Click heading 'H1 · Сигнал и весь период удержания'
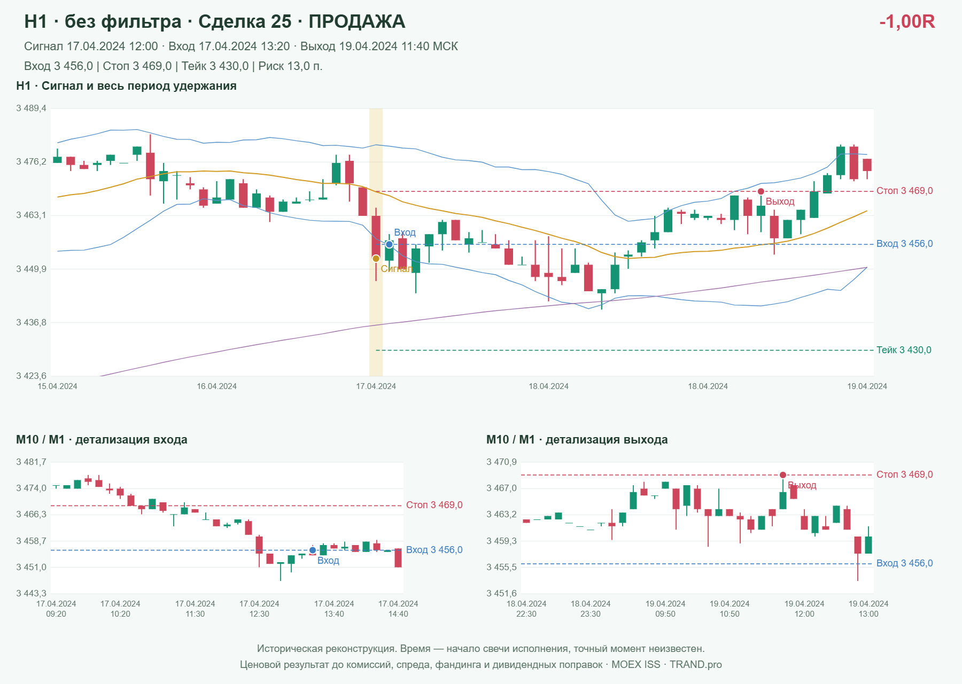The image size is (962, 684). (126, 86)
